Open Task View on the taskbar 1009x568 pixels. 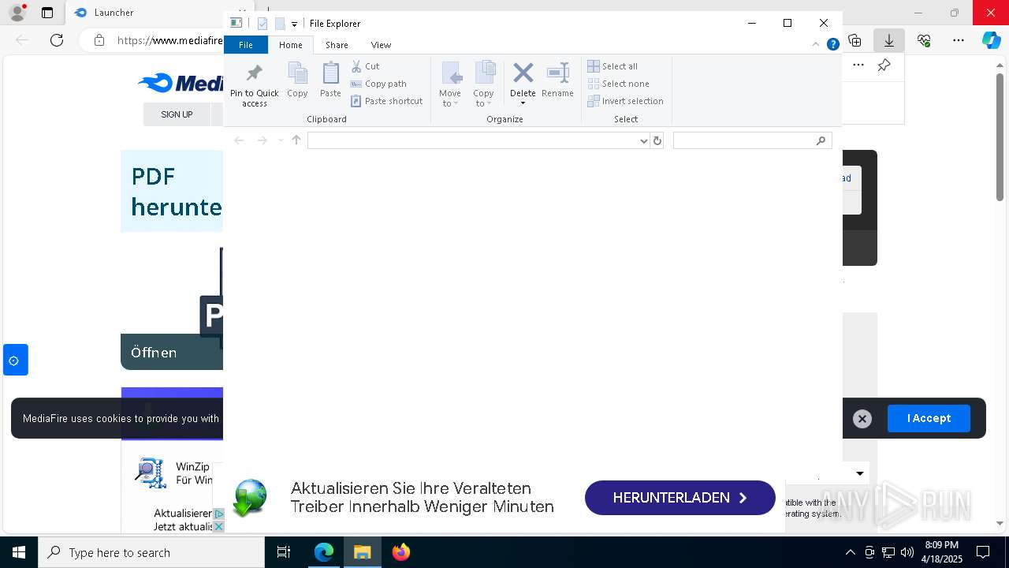[284, 552]
